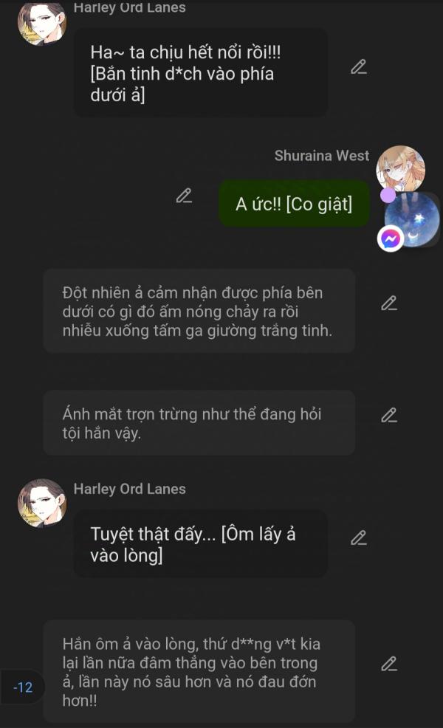Open Harley Ord Lanes' top avatar
Viewport: 443px width, 728px height.
(42, 23)
